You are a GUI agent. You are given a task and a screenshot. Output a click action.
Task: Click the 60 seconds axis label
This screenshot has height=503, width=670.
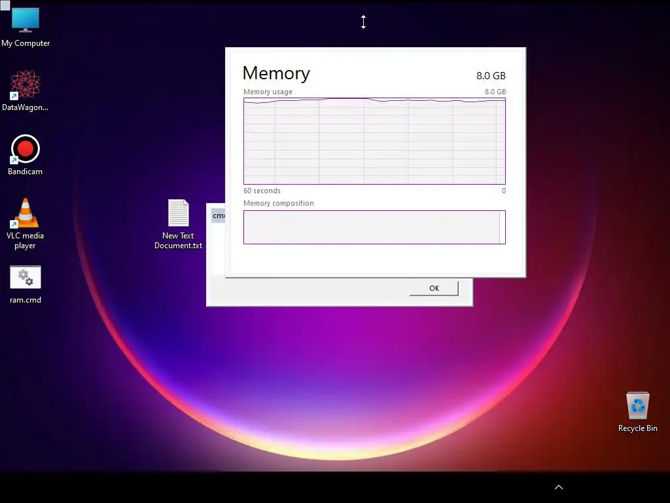pos(262,191)
